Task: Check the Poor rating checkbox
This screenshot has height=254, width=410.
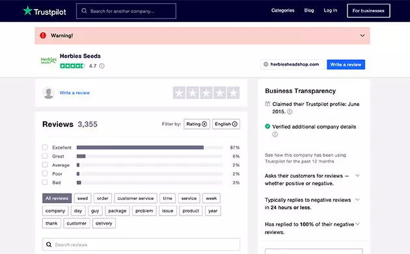Action: [x=45, y=174]
